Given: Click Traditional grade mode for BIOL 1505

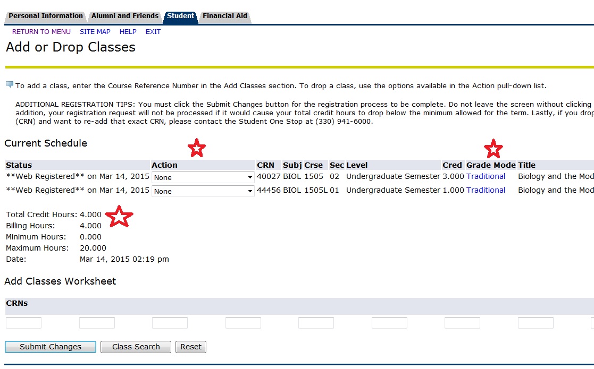Looking at the screenshot, I should click(486, 176).
